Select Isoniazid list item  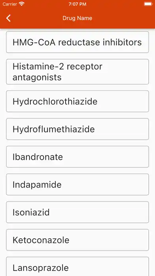click(77, 212)
